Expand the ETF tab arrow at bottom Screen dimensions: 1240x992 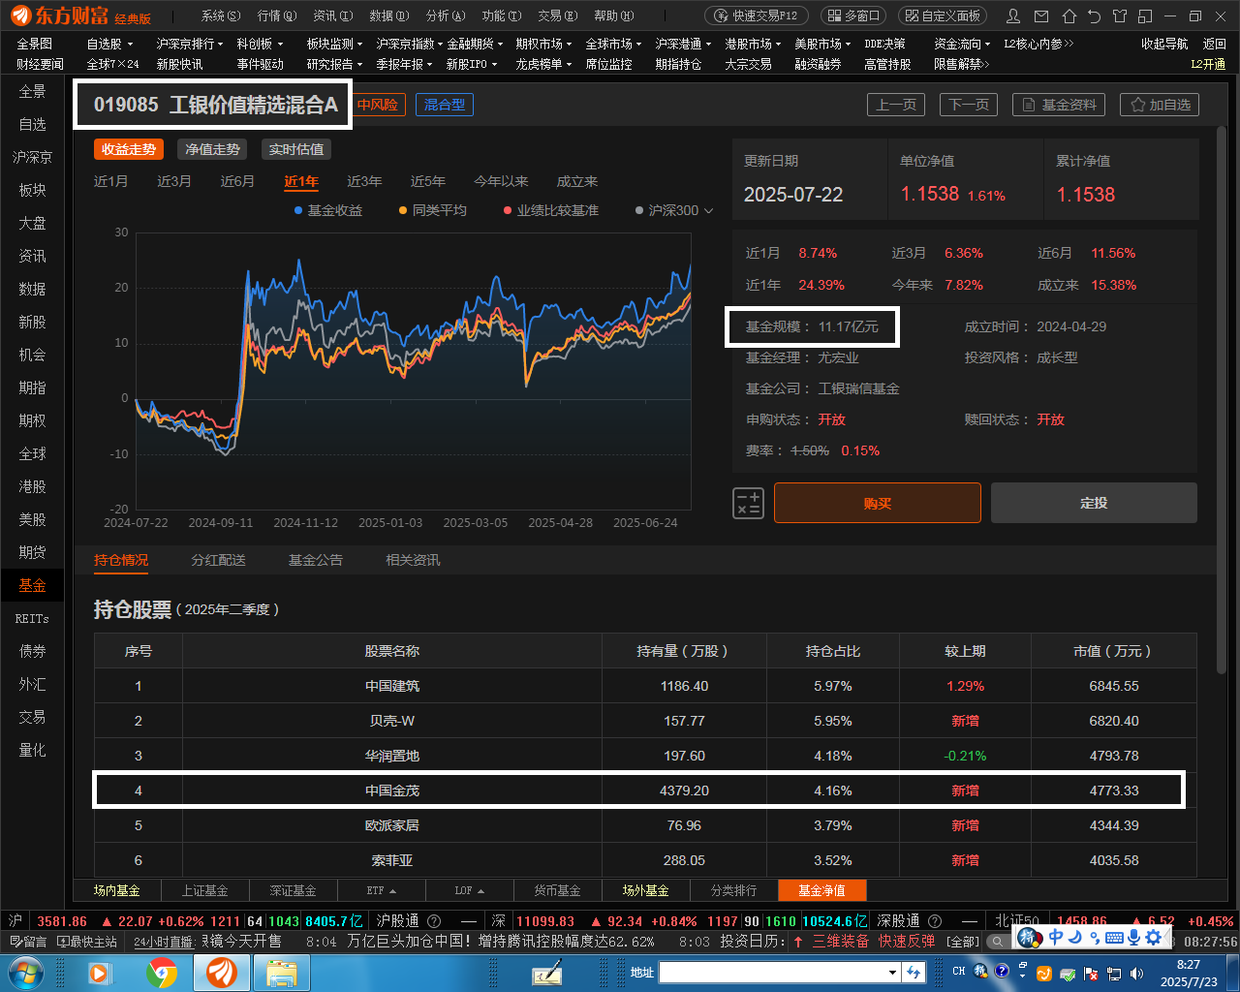click(x=392, y=890)
